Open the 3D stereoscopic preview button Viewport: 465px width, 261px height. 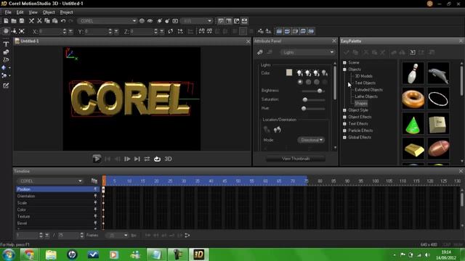(168, 159)
